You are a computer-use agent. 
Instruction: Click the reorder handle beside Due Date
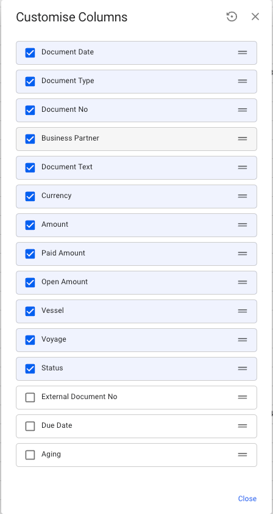click(x=243, y=426)
